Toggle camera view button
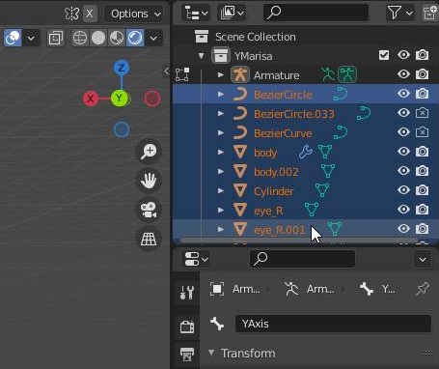This screenshot has height=369, width=439. pos(149,210)
